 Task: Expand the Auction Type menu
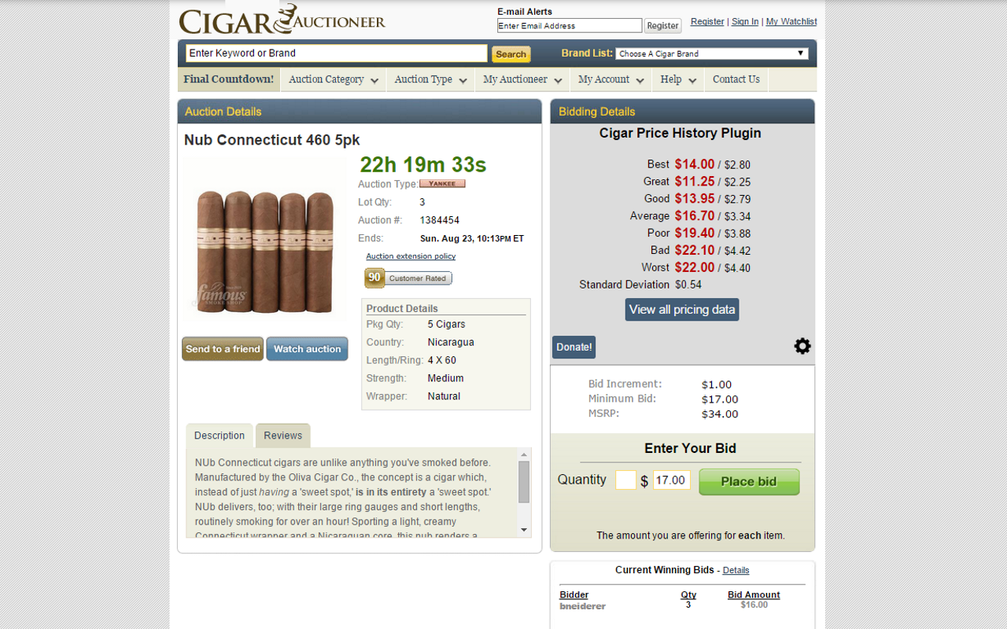click(430, 79)
